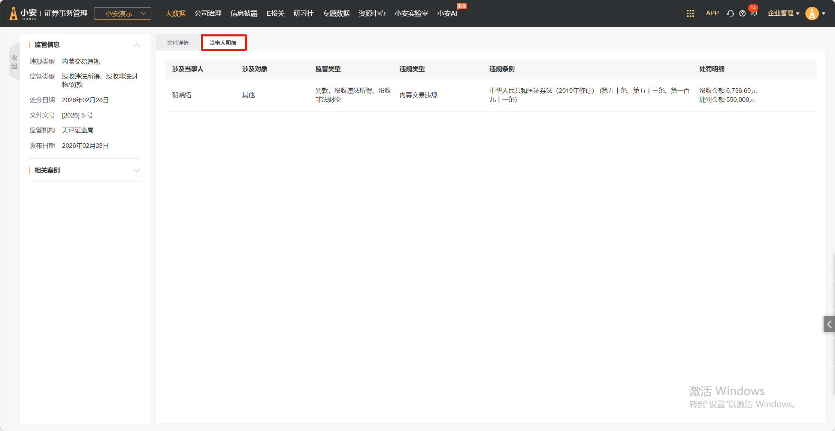Click the customer service headset icon
The height and width of the screenshot is (431, 835).
point(730,13)
